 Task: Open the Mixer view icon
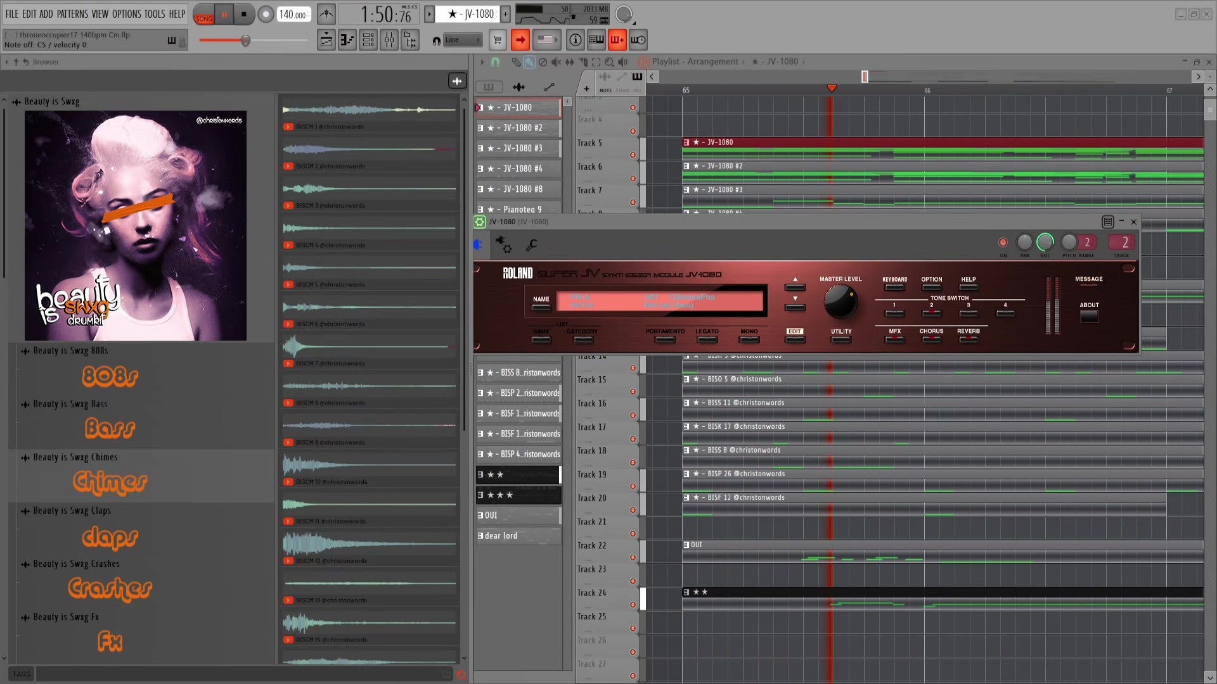389,40
